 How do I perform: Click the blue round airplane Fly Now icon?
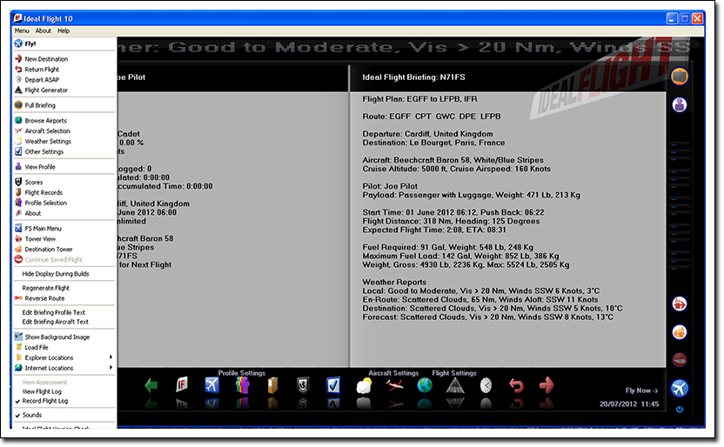[x=680, y=389]
